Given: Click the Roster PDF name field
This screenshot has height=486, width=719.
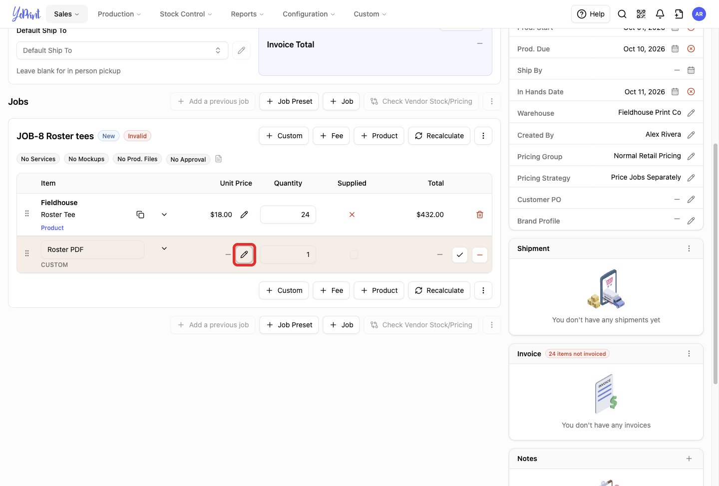Looking at the screenshot, I should click(92, 249).
